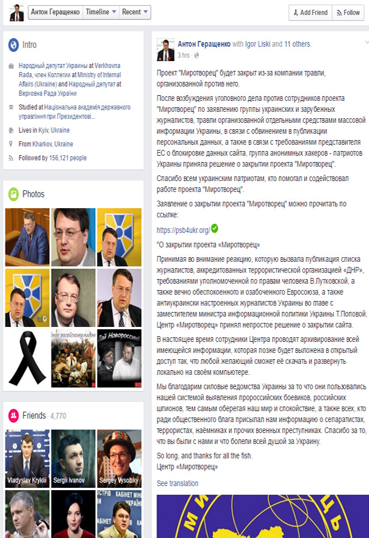Screen dimensions: 369x538
Task: Open the black ribbon photo thumbnail
Action: click(27, 358)
